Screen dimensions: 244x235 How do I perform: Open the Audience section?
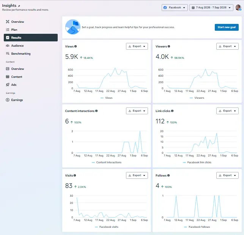click(x=31, y=46)
